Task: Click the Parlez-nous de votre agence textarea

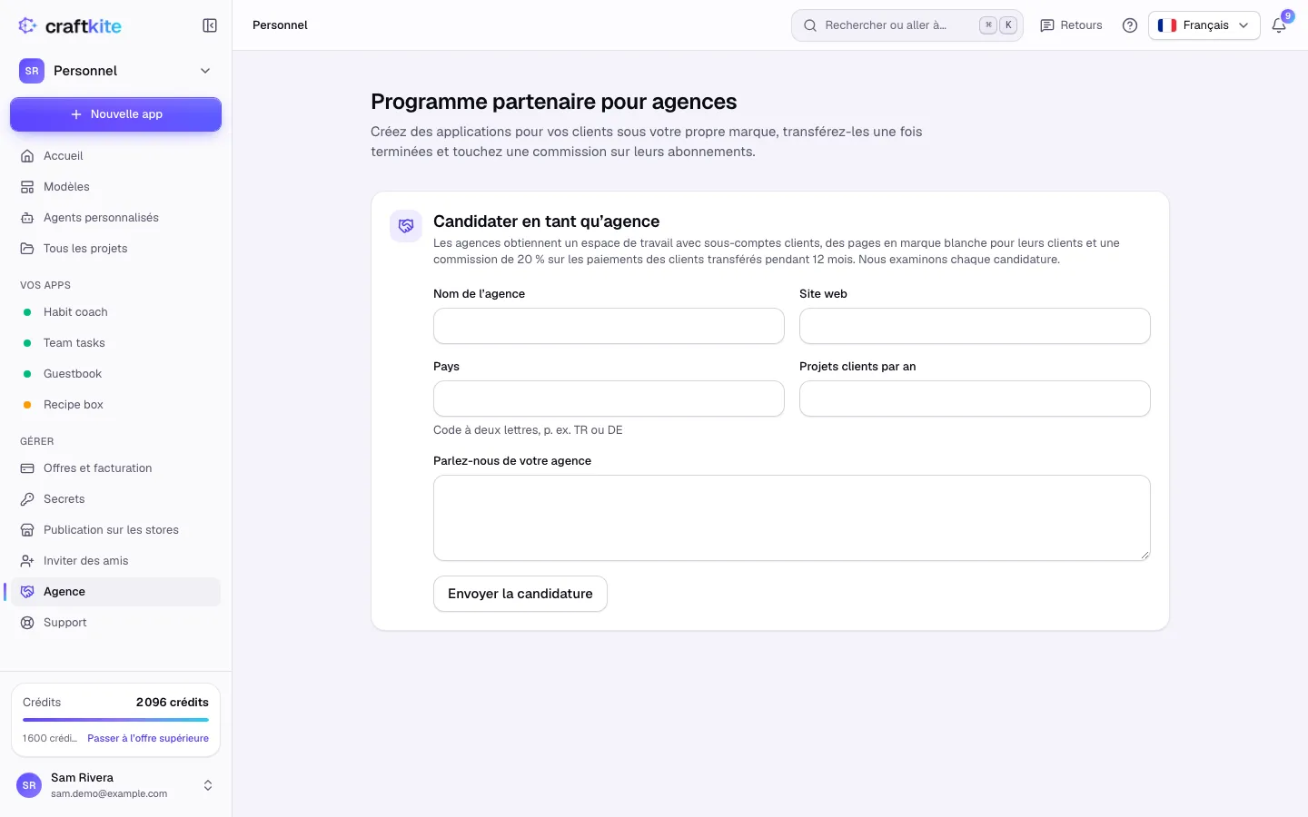Action: [x=792, y=517]
